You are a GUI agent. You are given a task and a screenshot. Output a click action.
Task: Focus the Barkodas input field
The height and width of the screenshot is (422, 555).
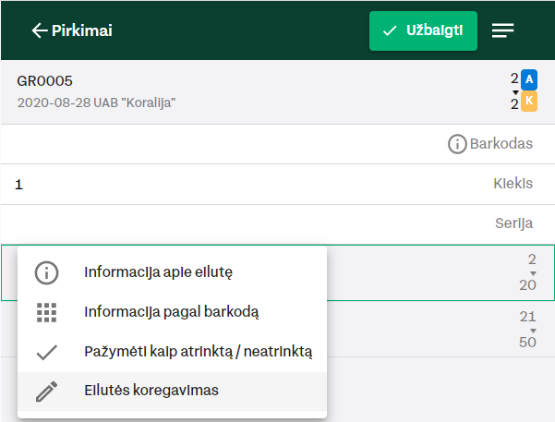[x=222, y=144]
